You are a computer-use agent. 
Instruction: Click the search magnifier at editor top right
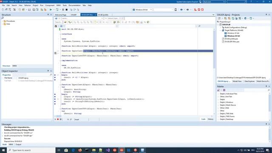pyautogui.click(x=199, y=26)
